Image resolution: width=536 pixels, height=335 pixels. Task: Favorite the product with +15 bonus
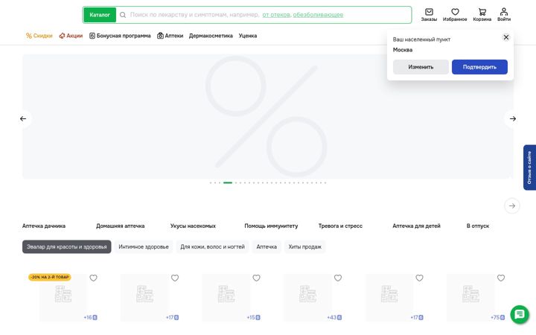(x=256, y=278)
